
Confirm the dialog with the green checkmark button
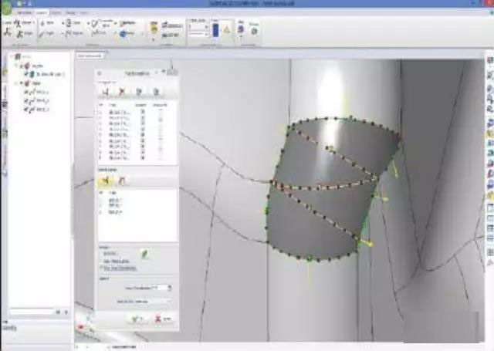pos(137,318)
